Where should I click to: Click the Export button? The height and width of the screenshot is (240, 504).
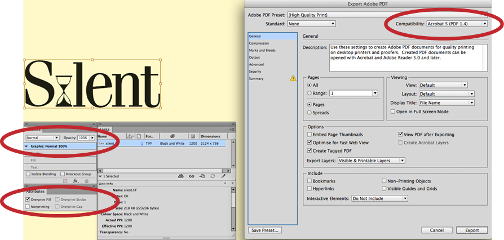coord(472,230)
